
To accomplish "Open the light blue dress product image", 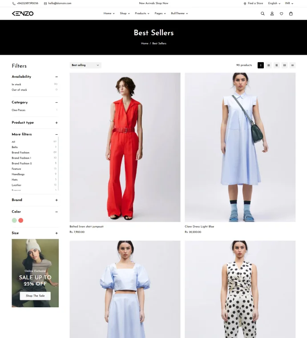I will coord(240,147).
